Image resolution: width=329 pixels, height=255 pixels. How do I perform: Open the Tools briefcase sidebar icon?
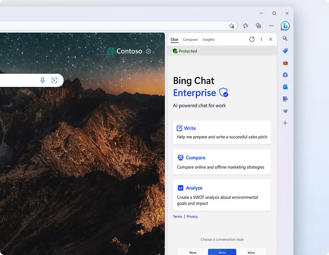285,63
